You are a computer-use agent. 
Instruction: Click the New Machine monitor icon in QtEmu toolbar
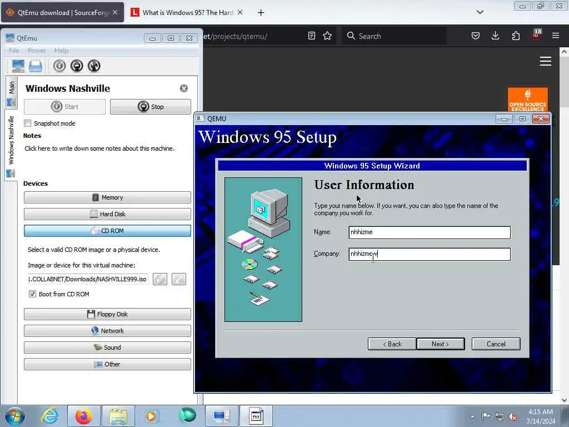pyautogui.click(x=18, y=66)
